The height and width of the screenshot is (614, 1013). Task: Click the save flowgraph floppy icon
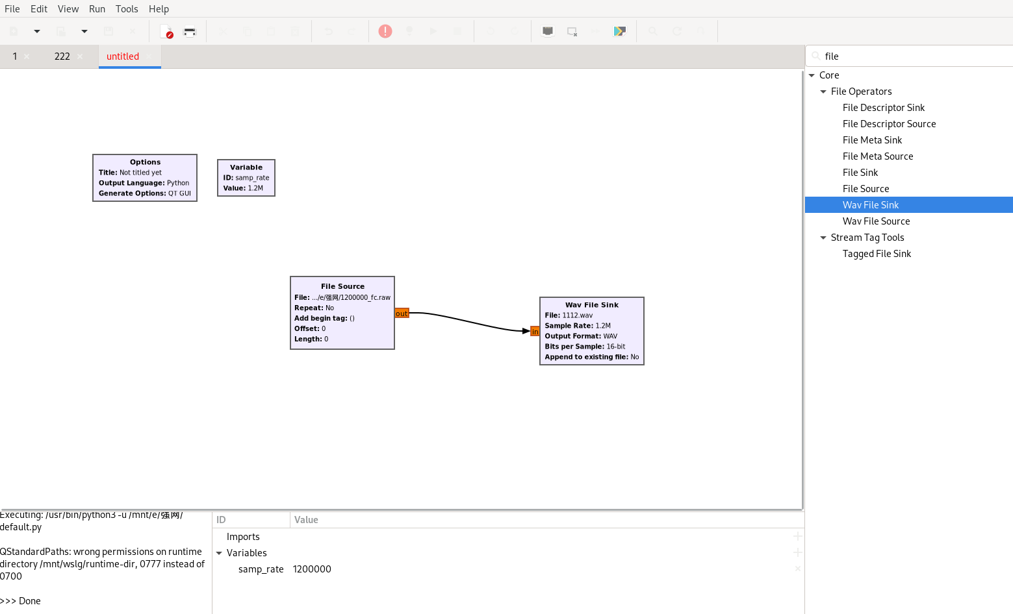tap(109, 31)
